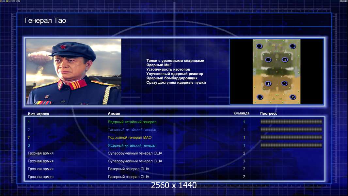Click 'Подрывной генерал МАО' army entry
The width and height of the screenshot is (348, 196).
coord(130,138)
